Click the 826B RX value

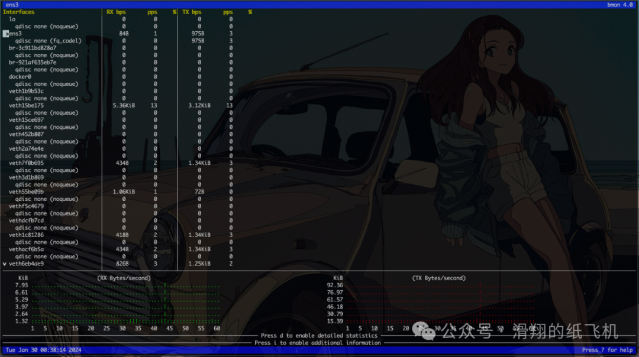point(122,264)
